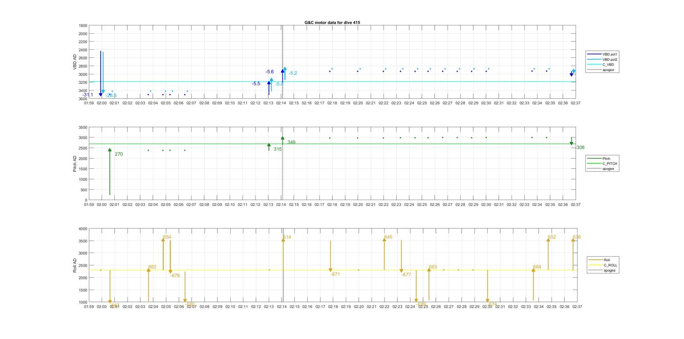Click the "02:37" time tick under Roll plot
Screen dimensions: 684x339
click(577, 307)
